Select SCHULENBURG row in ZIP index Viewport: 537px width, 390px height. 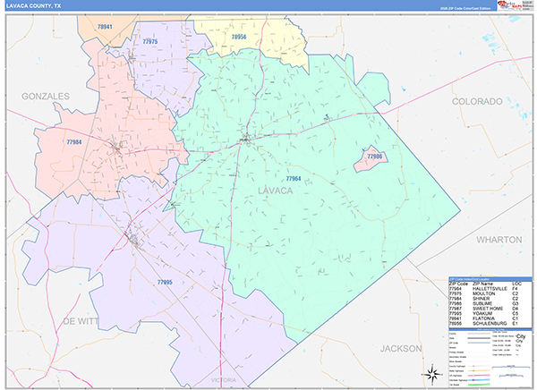tap(490, 323)
